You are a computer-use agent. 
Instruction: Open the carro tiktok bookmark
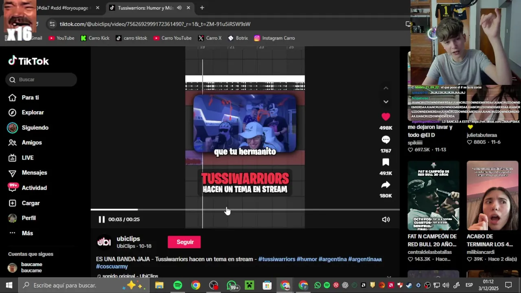(131, 38)
